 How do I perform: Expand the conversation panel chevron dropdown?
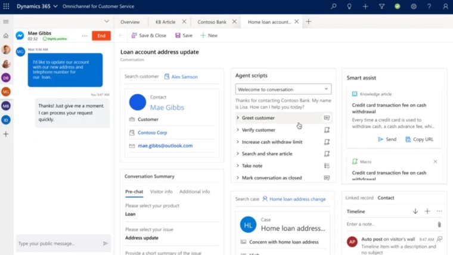[x=107, y=21]
